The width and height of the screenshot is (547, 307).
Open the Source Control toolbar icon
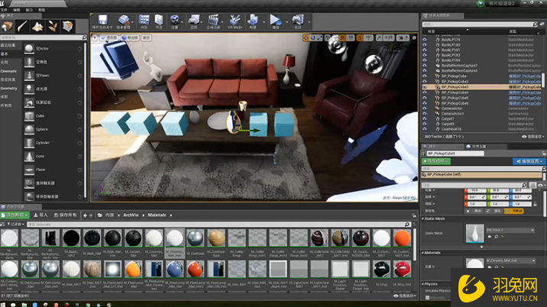point(123,20)
